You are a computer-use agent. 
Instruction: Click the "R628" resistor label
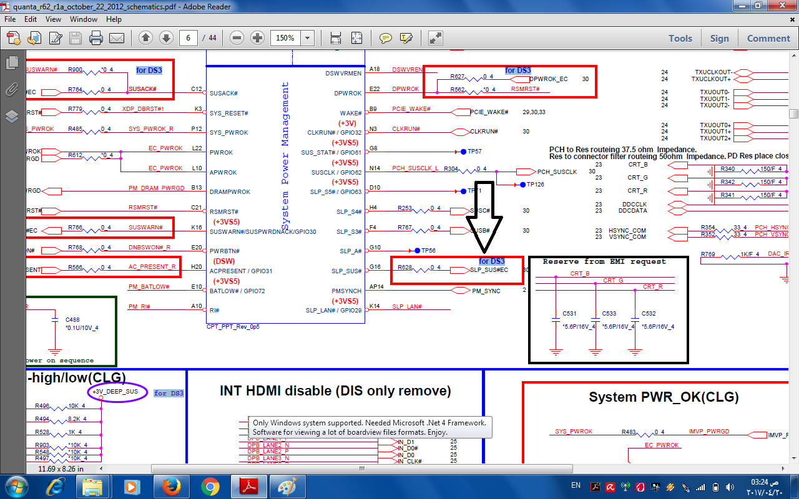tap(405, 267)
